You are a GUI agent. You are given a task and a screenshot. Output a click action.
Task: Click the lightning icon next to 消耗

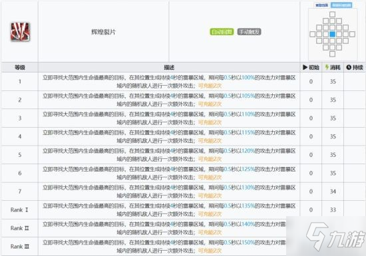(x=327, y=67)
